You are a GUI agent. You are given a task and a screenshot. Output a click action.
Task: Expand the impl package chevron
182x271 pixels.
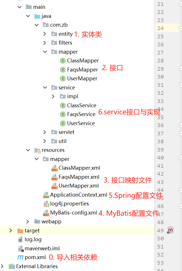pyautogui.click(x=53, y=96)
